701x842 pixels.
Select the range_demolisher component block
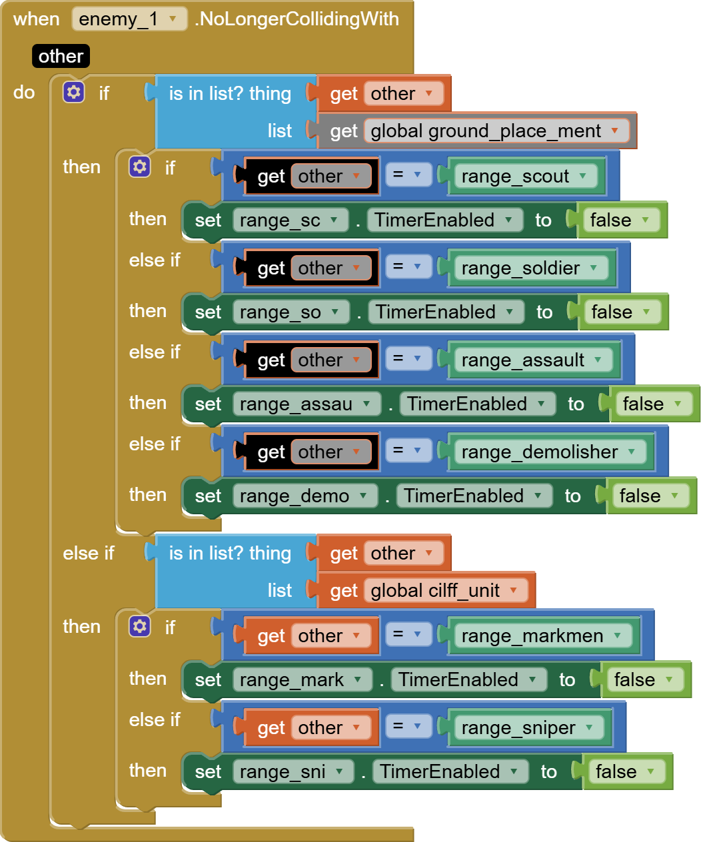click(550, 452)
